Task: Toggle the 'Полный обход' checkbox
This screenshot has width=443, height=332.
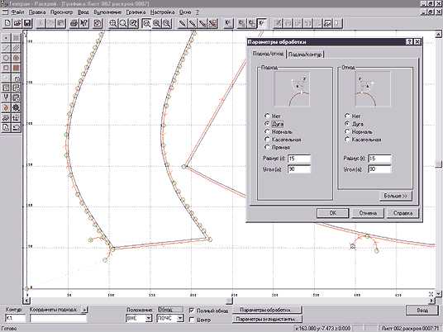Action: (x=192, y=311)
